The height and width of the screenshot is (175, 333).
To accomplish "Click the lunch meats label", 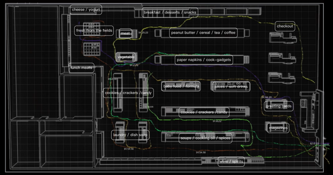I will tap(82, 68).
